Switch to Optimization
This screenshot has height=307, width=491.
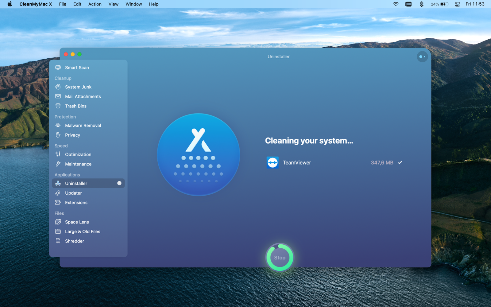point(88,154)
